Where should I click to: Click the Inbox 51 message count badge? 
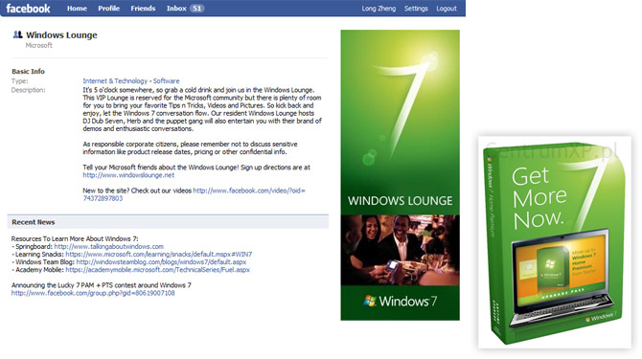point(197,9)
